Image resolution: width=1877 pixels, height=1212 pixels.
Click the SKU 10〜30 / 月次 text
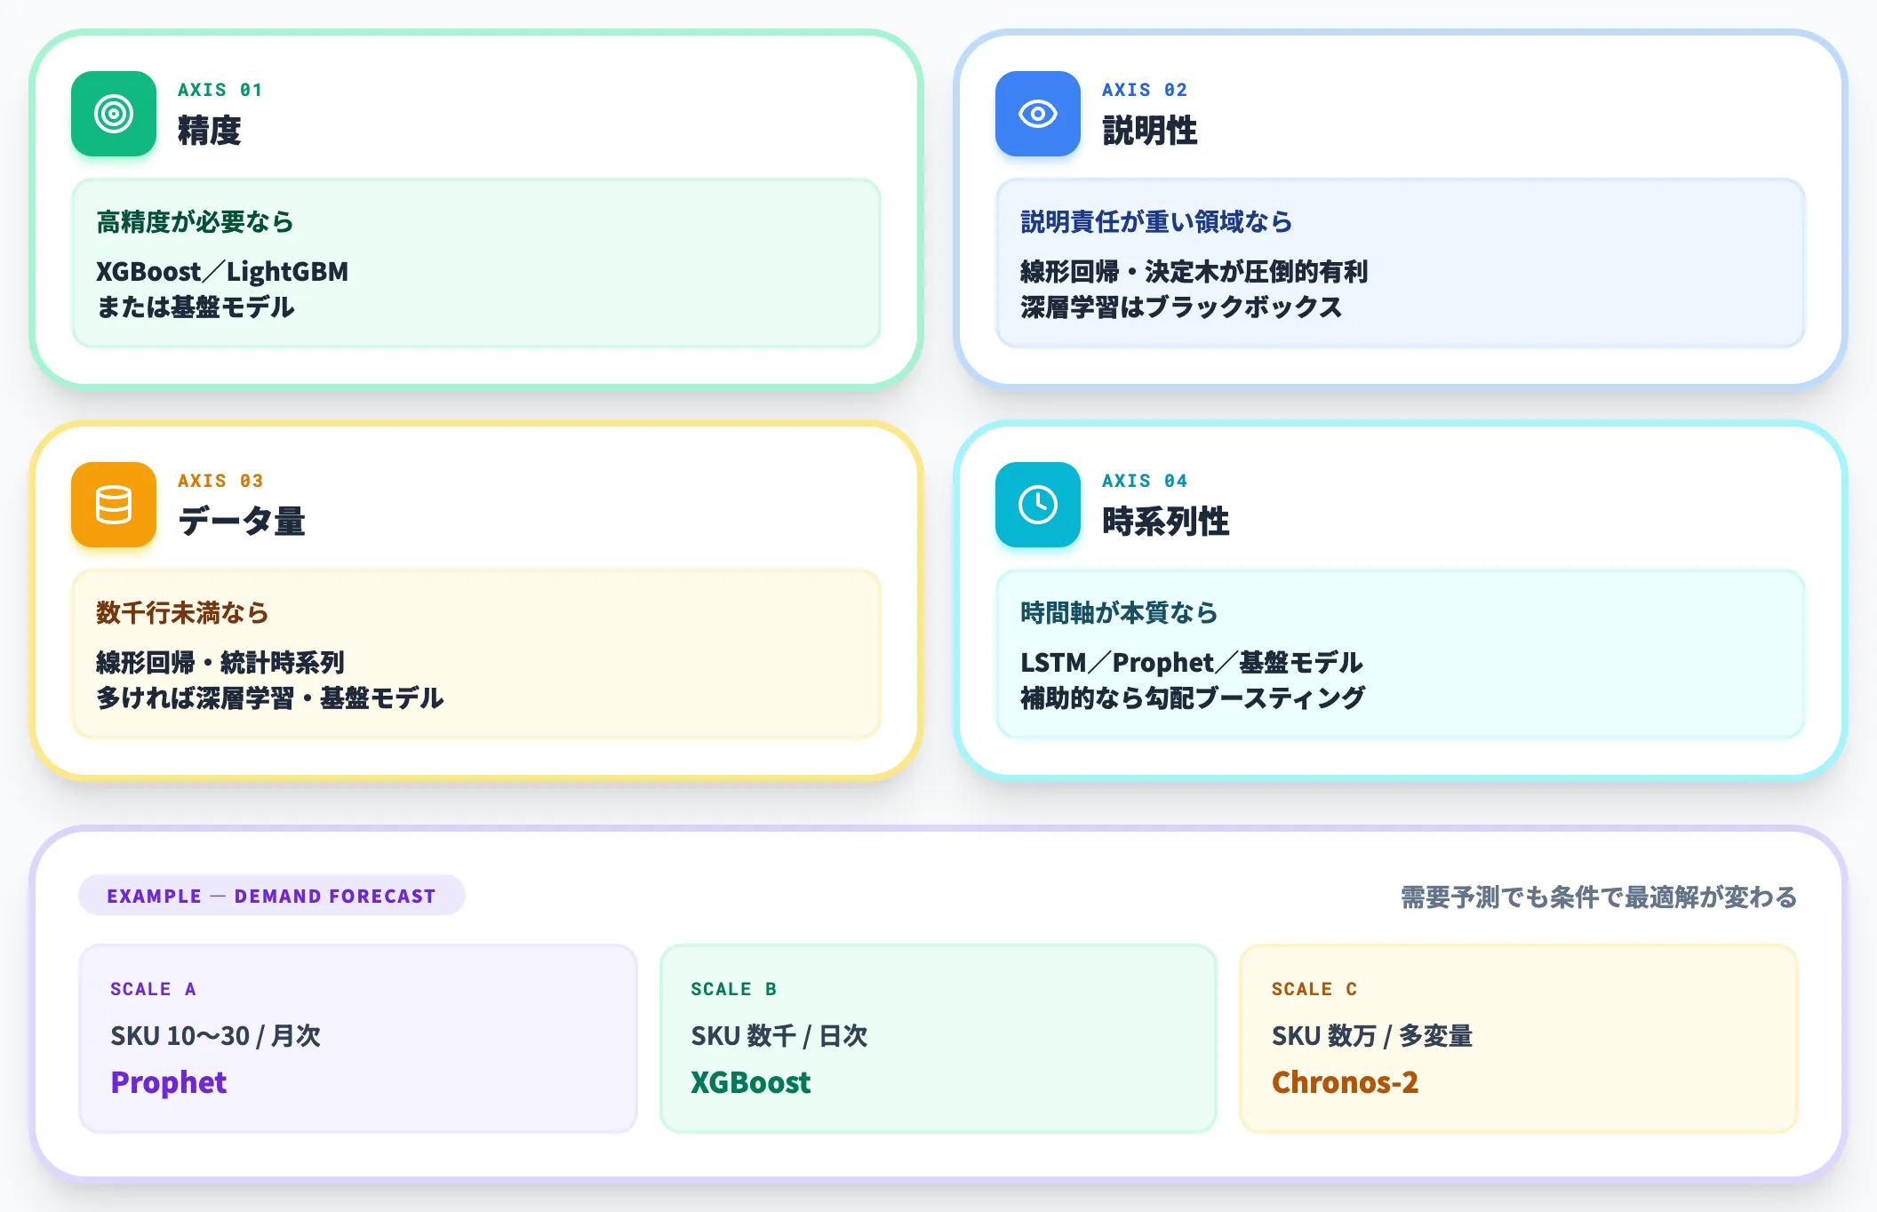[x=215, y=1036]
